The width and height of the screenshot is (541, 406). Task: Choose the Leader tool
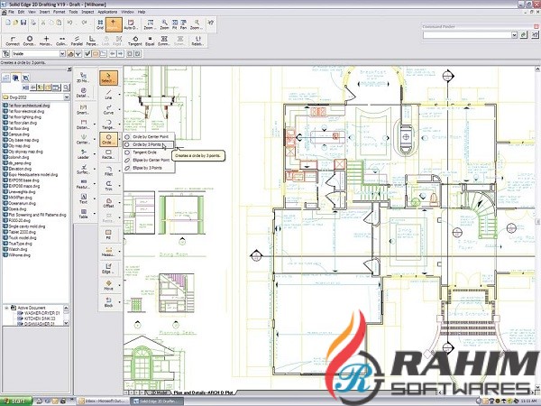coord(83,153)
